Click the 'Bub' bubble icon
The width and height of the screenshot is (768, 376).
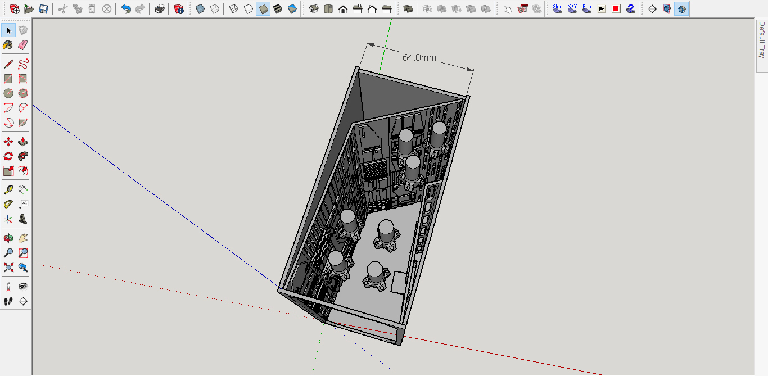click(587, 9)
